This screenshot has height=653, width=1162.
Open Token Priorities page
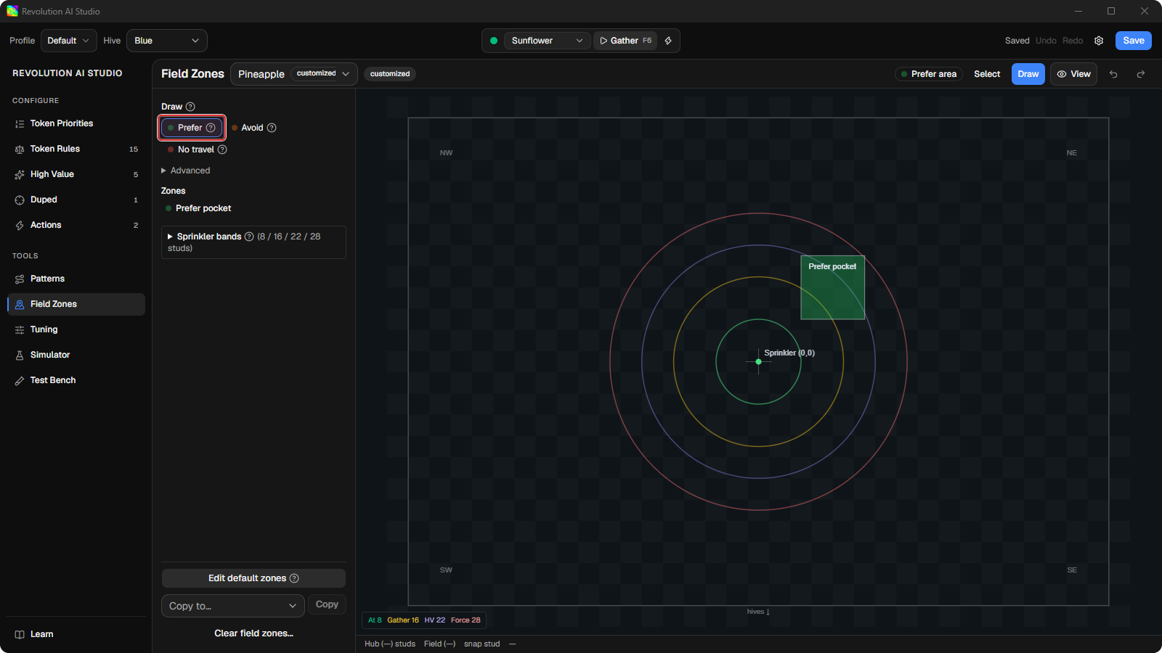[76, 123]
